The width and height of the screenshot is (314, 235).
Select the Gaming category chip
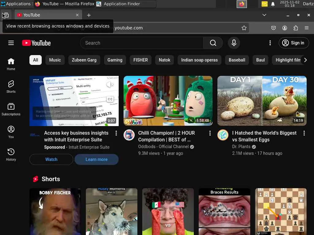pos(115,60)
